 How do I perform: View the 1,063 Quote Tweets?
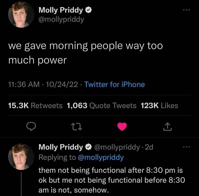[x=101, y=106]
